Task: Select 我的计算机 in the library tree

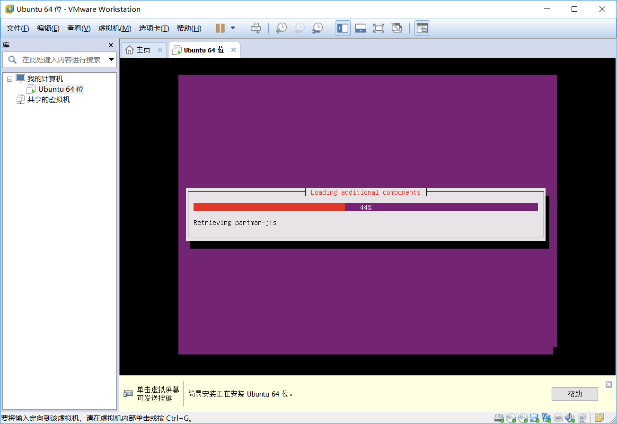Action: tap(45, 79)
